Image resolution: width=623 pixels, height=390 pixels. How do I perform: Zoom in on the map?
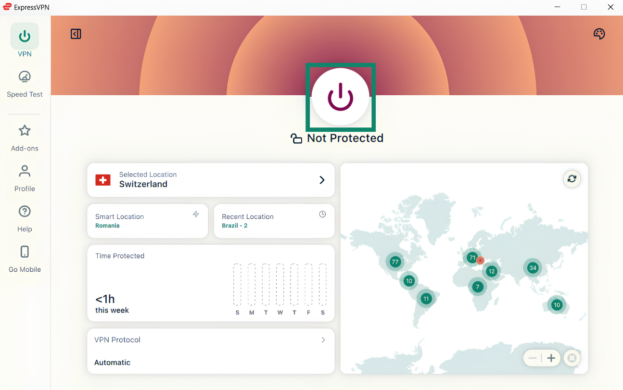551,358
